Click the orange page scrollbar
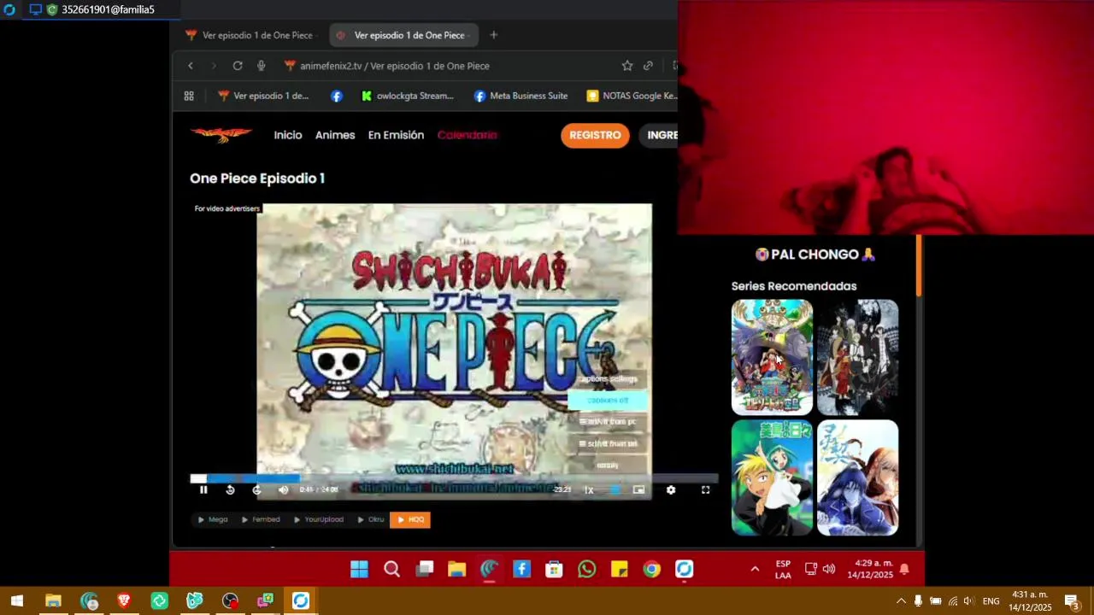This screenshot has width=1094, height=615. pyautogui.click(x=919, y=266)
